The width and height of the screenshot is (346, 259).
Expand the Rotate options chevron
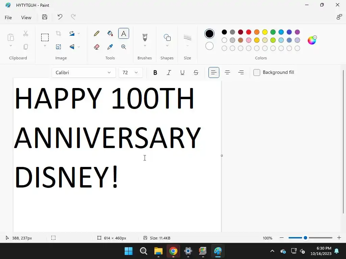(x=79, y=33)
